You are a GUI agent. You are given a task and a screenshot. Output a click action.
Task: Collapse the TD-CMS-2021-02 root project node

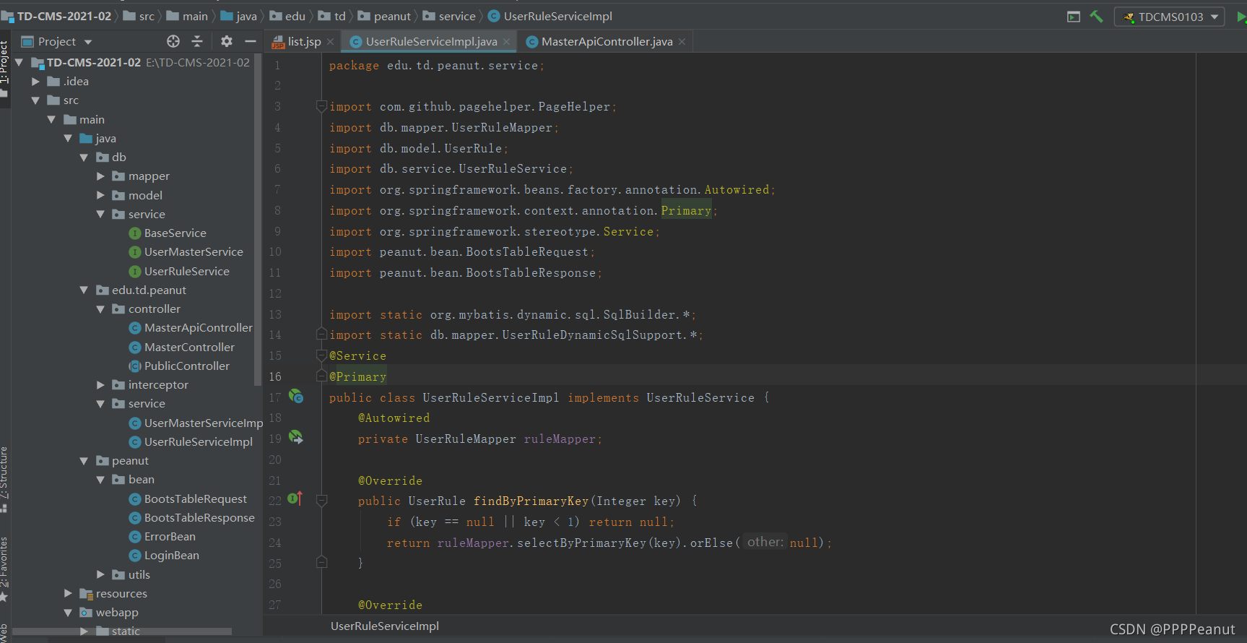click(x=19, y=62)
